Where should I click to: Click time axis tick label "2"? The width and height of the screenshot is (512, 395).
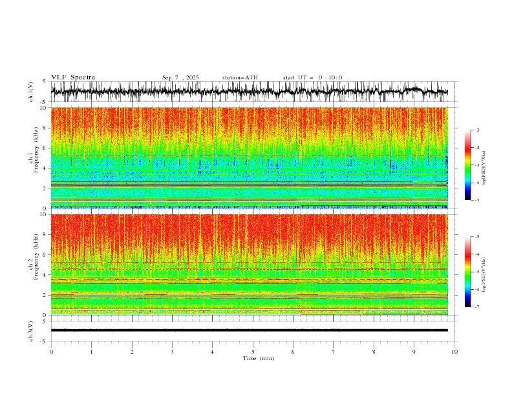132,352
